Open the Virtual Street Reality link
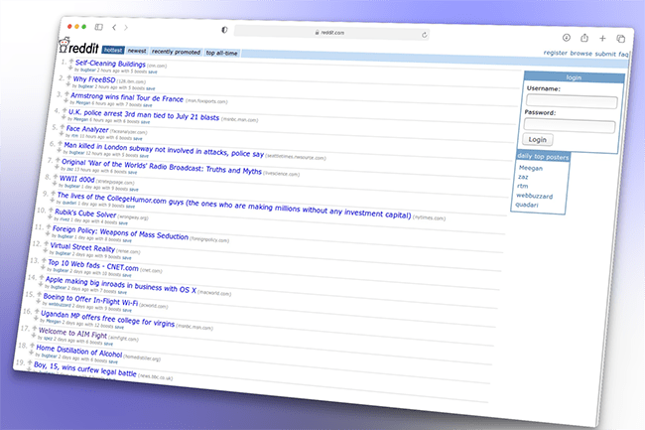Screen dimensions: 645x430 pos(82,247)
